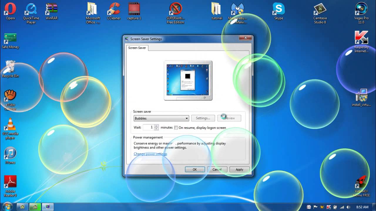The image size is (376, 211).
Task: Click the Wait minutes input field
Action: point(149,127)
